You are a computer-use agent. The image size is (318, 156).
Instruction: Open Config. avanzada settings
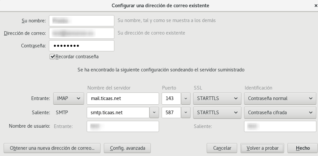(127, 148)
